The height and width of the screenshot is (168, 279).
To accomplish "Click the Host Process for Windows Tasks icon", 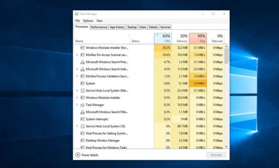I will click(x=82, y=147).
